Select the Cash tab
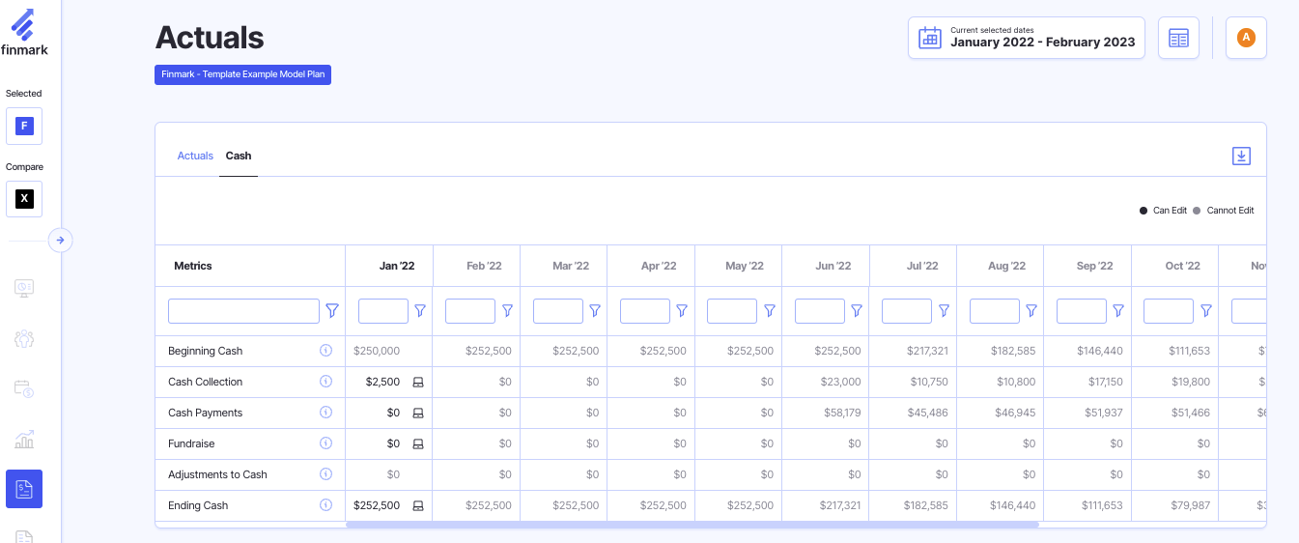Image resolution: width=1299 pixels, height=543 pixels. click(x=239, y=156)
